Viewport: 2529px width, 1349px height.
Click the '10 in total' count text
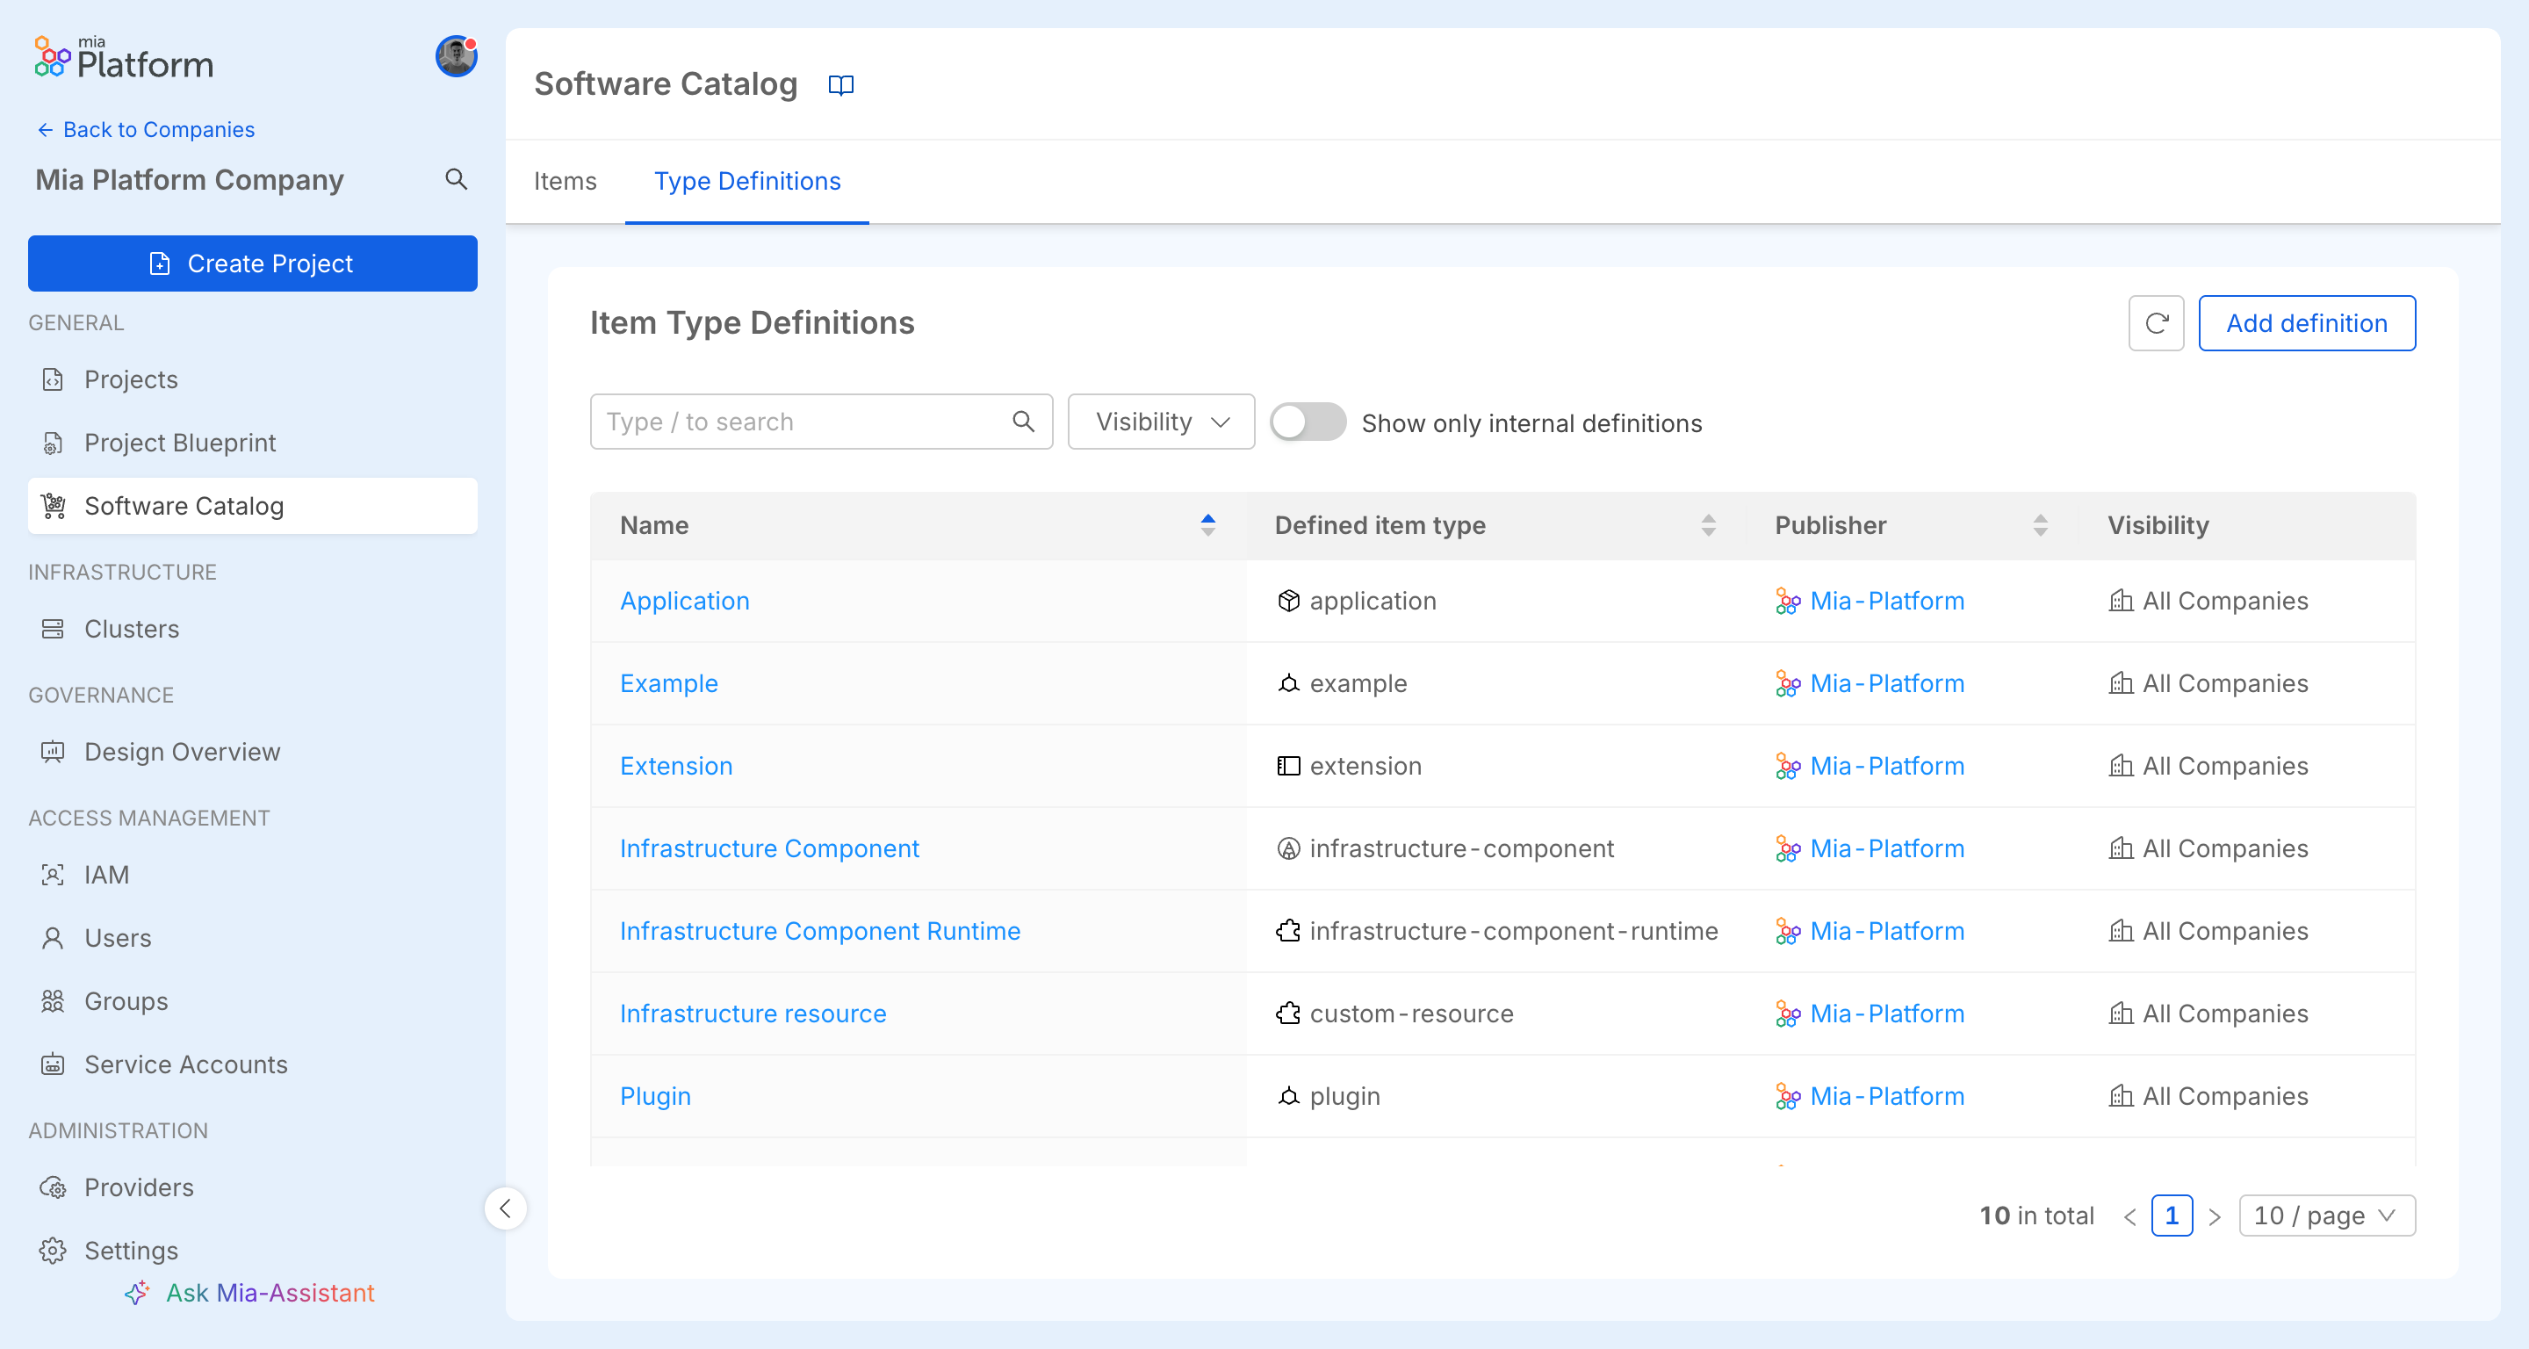pyautogui.click(x=2036, y=1216)
